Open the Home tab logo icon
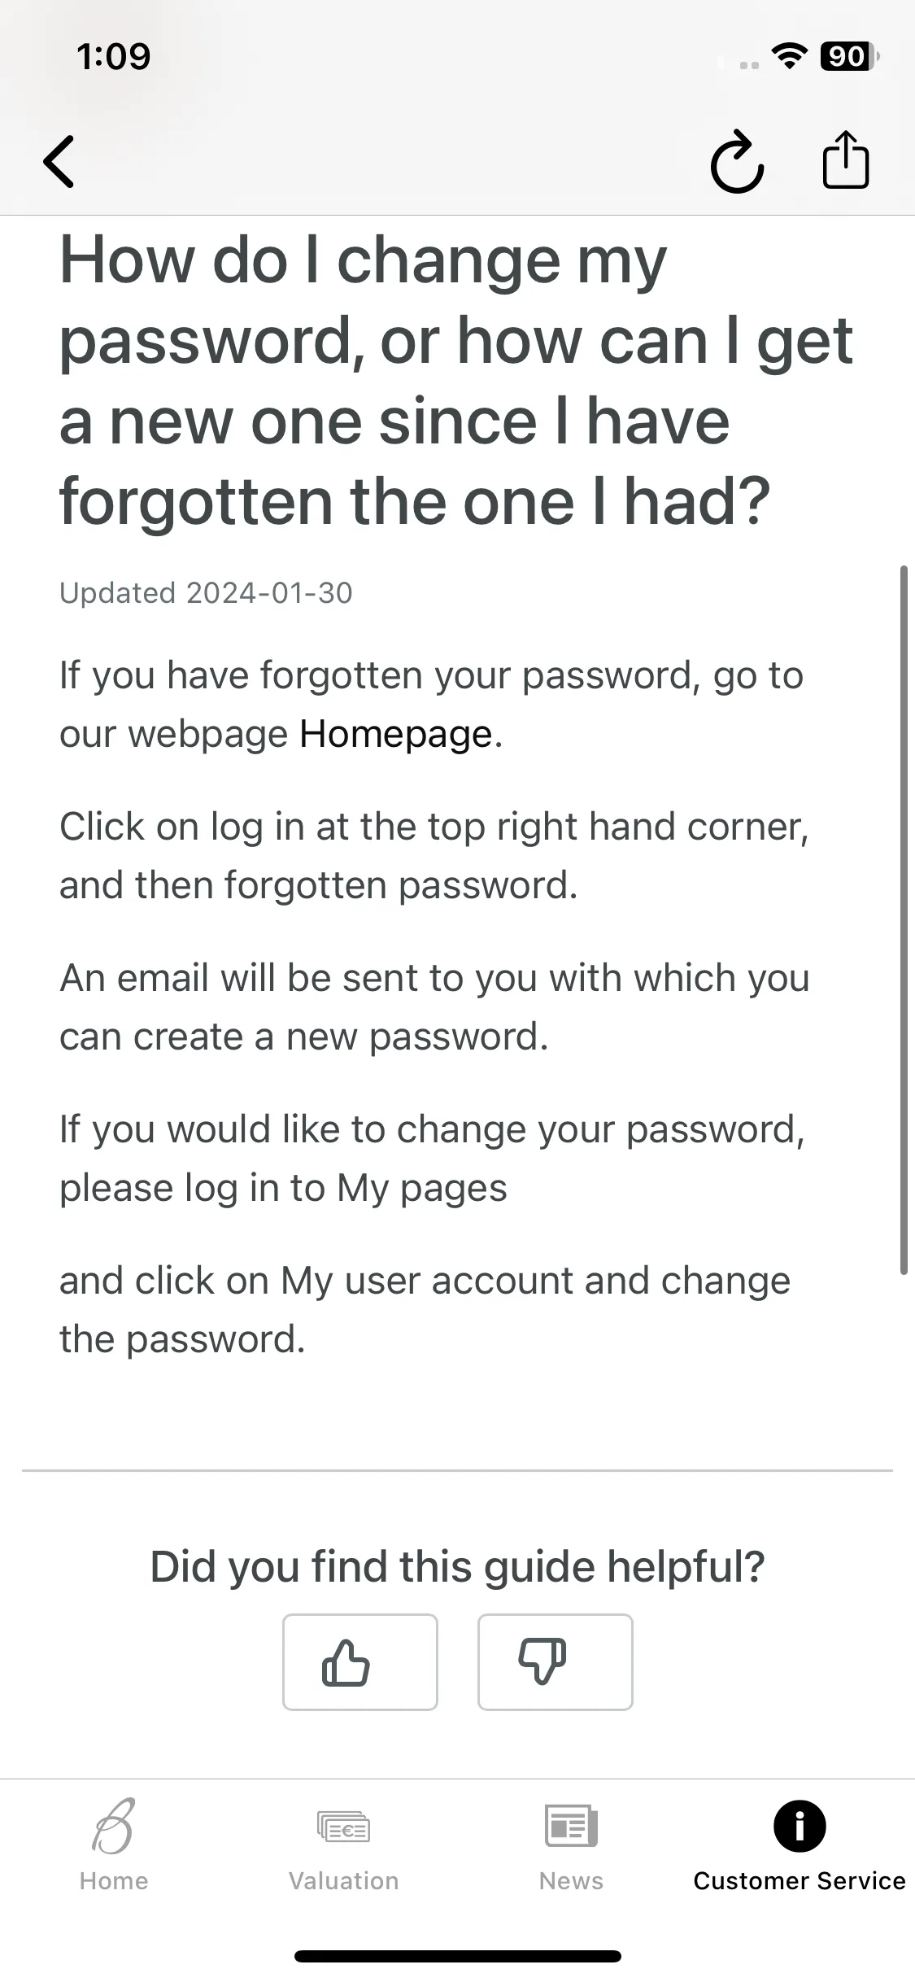Viewport: 915px width, 1982px height. coord(114,1827)
